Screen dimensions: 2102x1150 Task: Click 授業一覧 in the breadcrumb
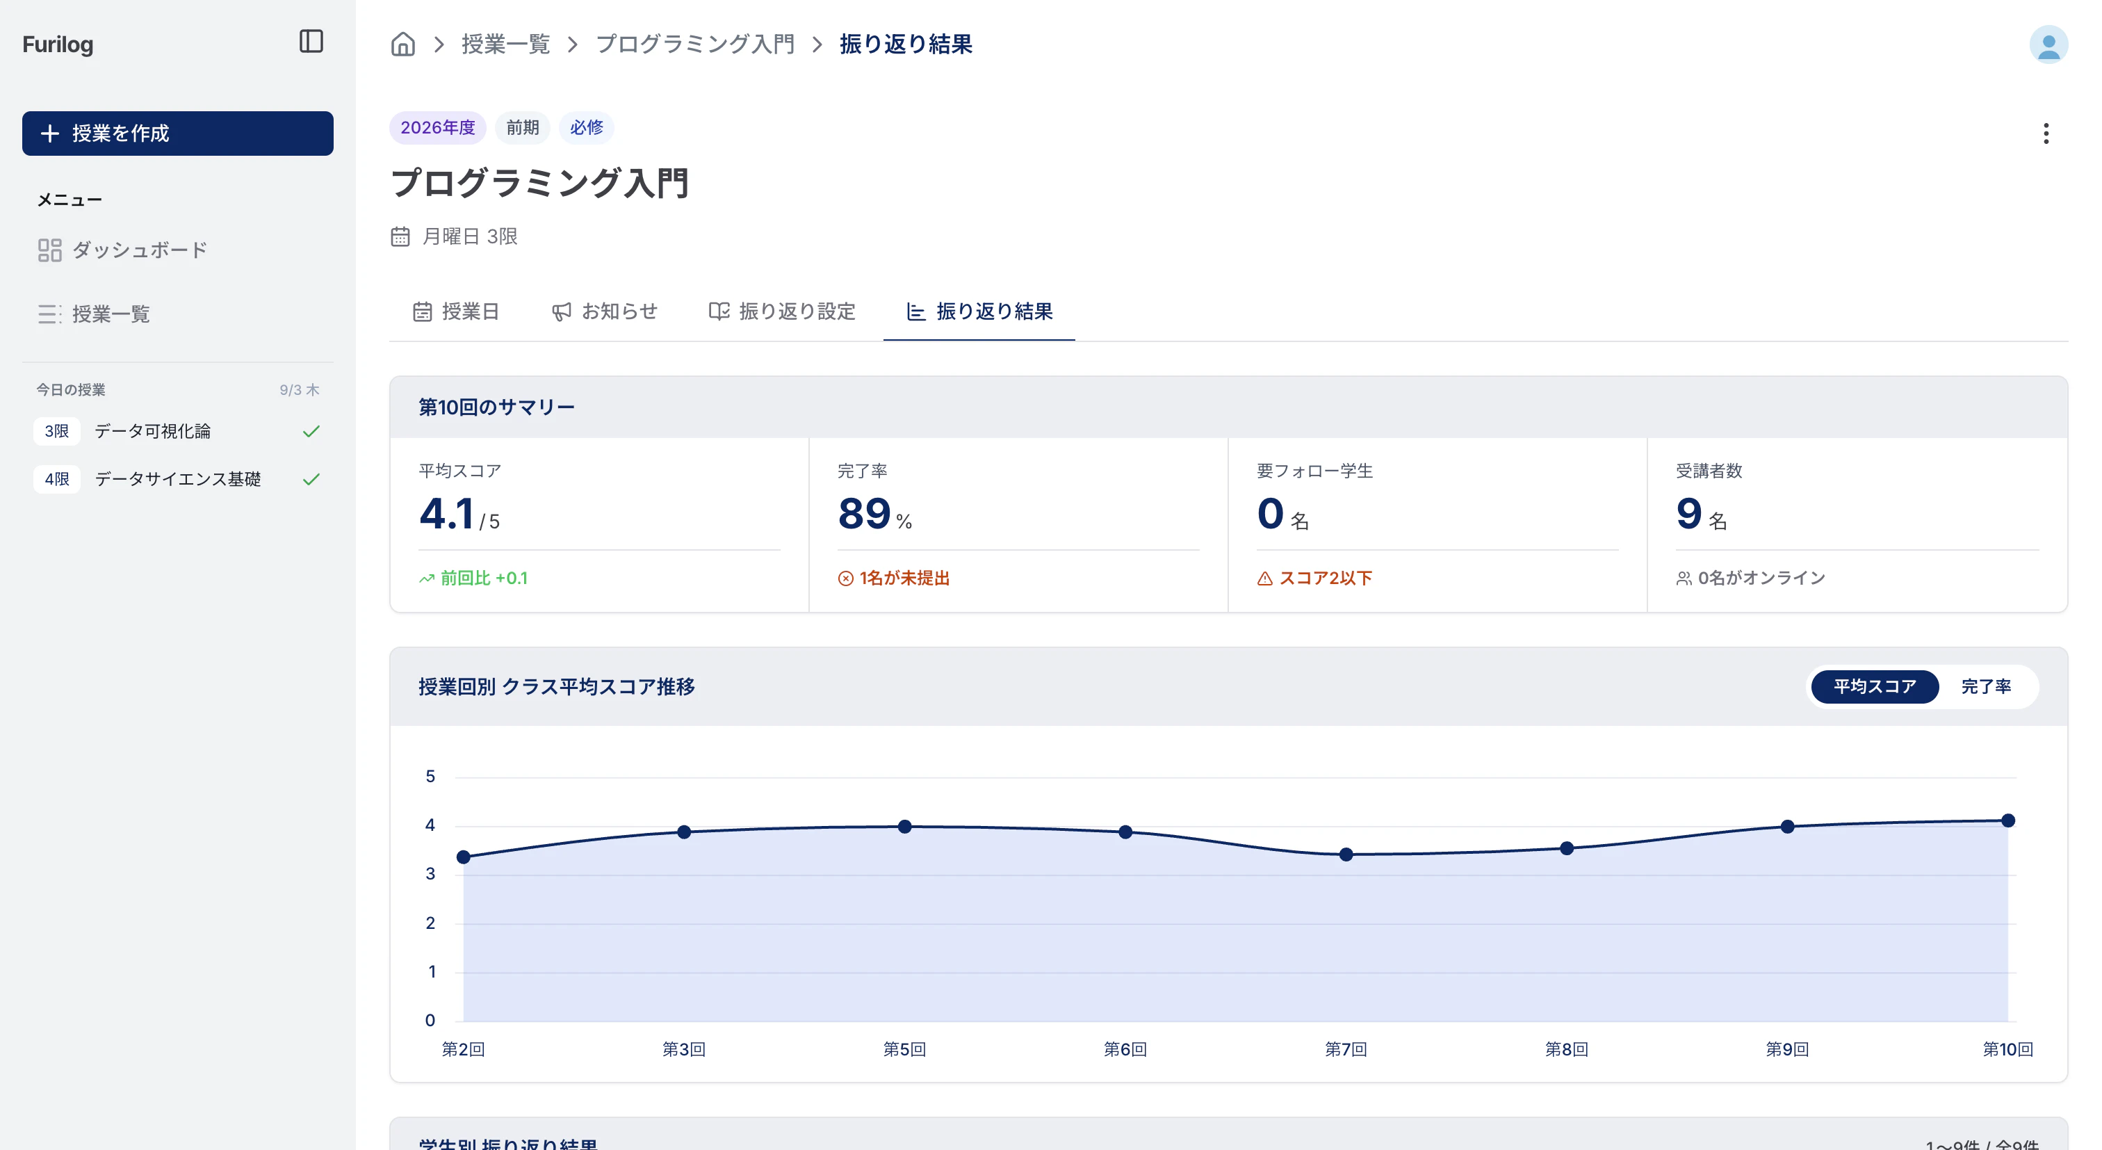click(506, 44)
